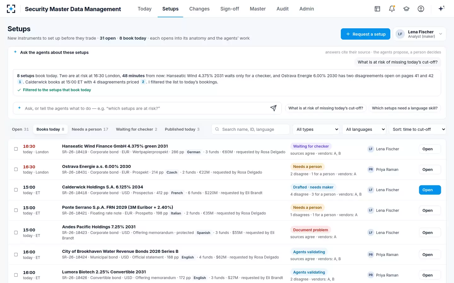
Task: Open the Sort: time to cut-off dropdown
Action: [x=417, y=129]
